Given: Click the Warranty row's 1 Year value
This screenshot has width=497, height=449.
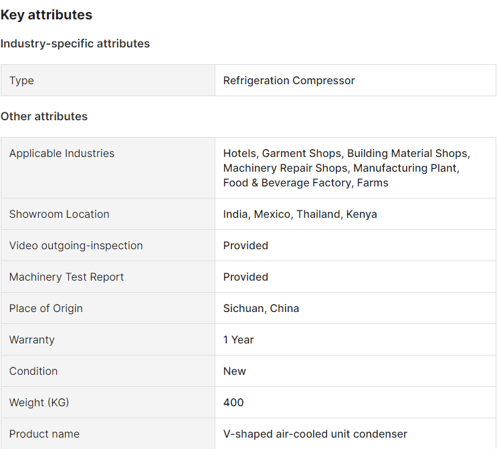Looking at the screenshot, I should pyautogui.click(x=238, y=339).
